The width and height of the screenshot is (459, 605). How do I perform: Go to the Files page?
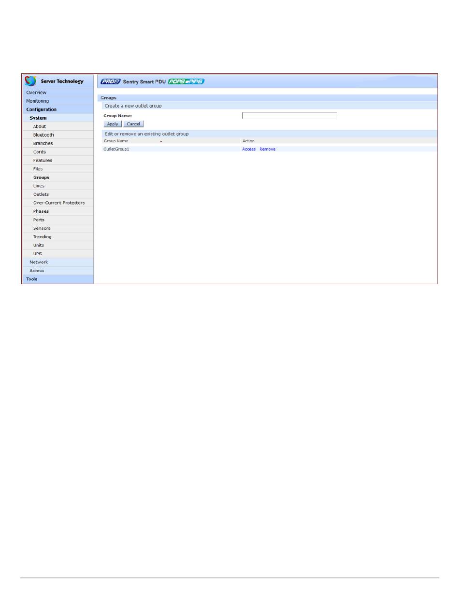[x=58, y=169]
